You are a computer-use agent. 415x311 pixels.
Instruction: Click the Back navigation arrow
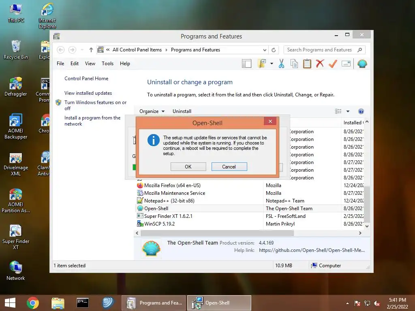(61, 50)
